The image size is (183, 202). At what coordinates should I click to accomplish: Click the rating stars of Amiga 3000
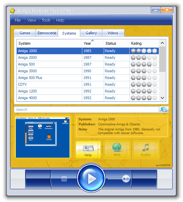(x=144, y=71)
